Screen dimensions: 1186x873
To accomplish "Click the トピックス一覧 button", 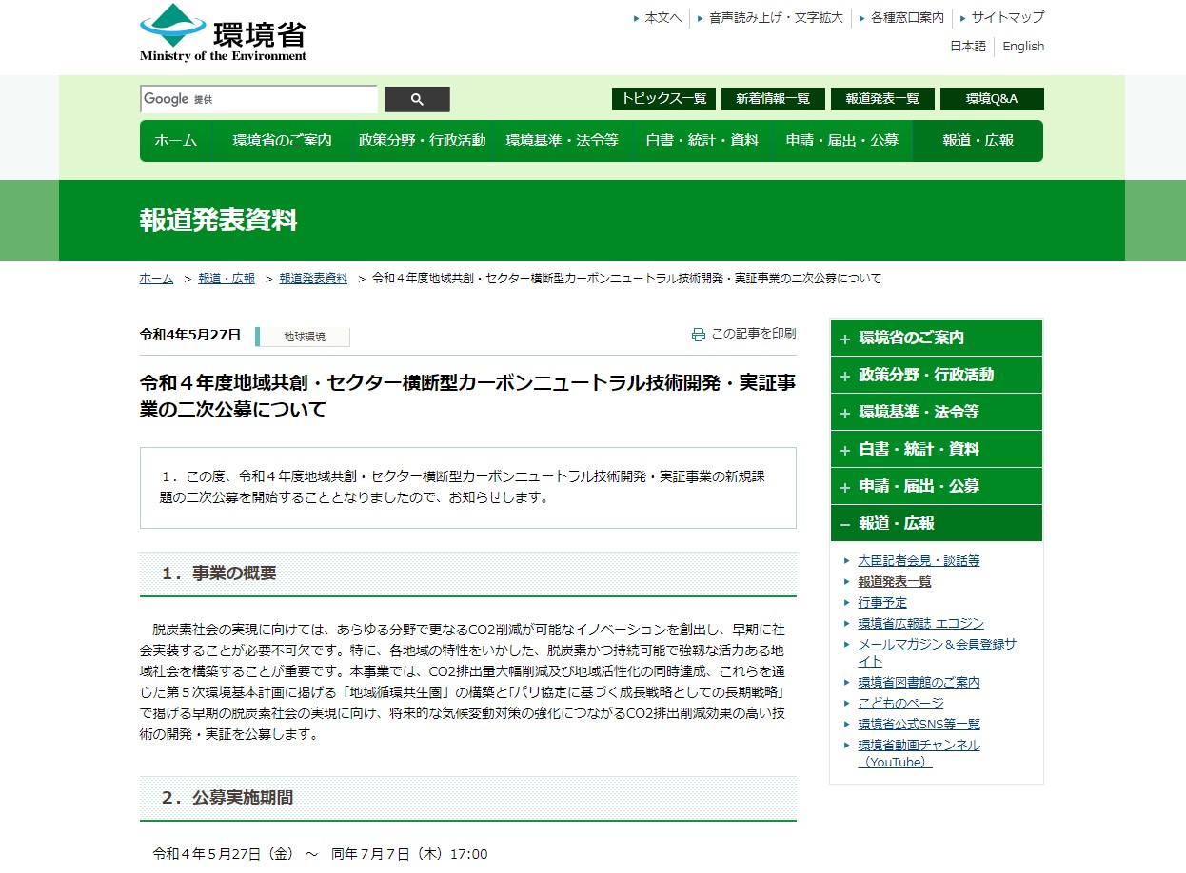I will (x=663, y=99).
